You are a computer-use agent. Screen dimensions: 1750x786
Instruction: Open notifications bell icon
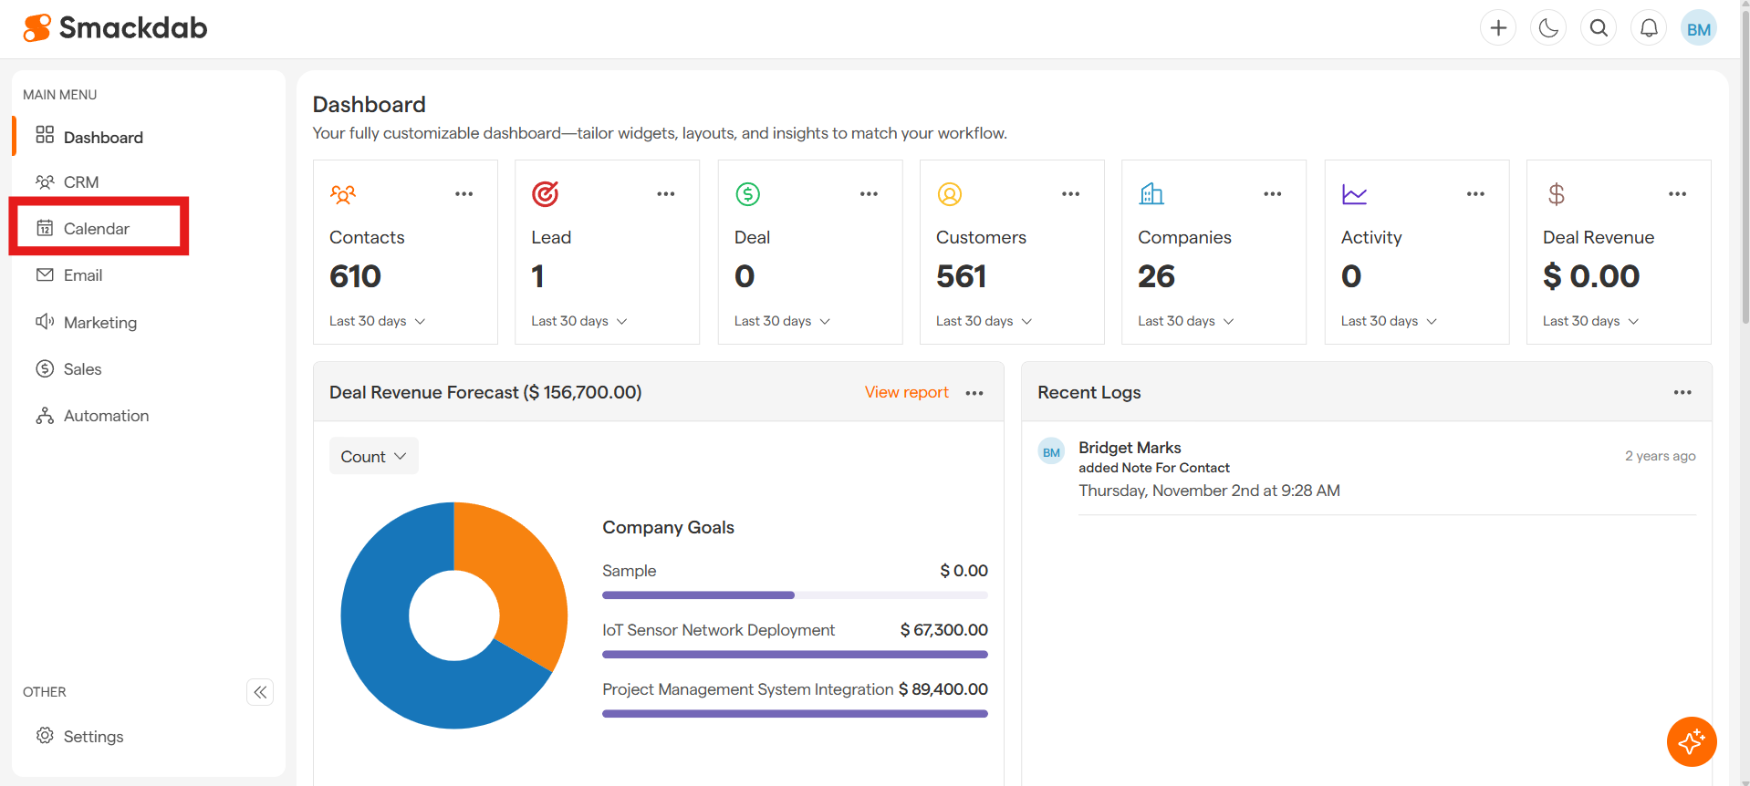click(1649, 28)
